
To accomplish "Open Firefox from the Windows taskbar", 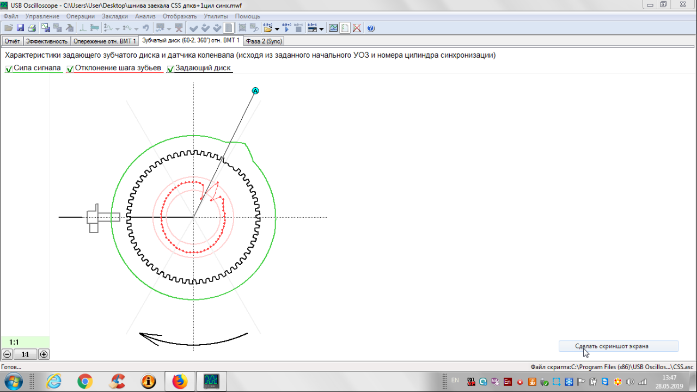I will 179,381.
